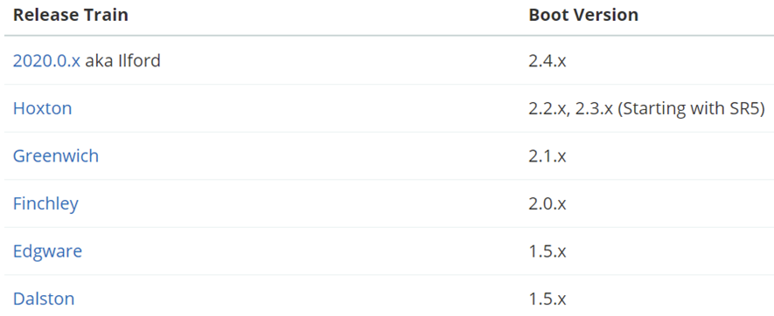Viewport: 774px width, 316px height.
Task: Open the Hoxton release train link
Action: (43, 108)
